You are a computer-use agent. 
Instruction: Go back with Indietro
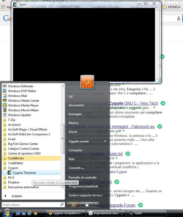click(17, 196)
